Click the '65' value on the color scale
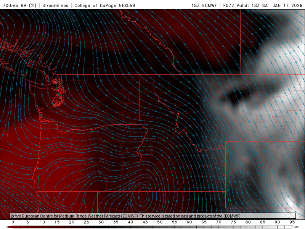The height and width of the screenshot is (229, 305). (204, 222)
